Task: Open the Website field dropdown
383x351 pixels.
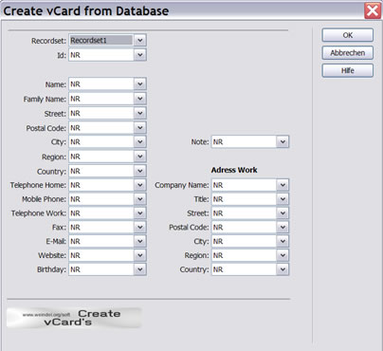Action: click(107, 255)
